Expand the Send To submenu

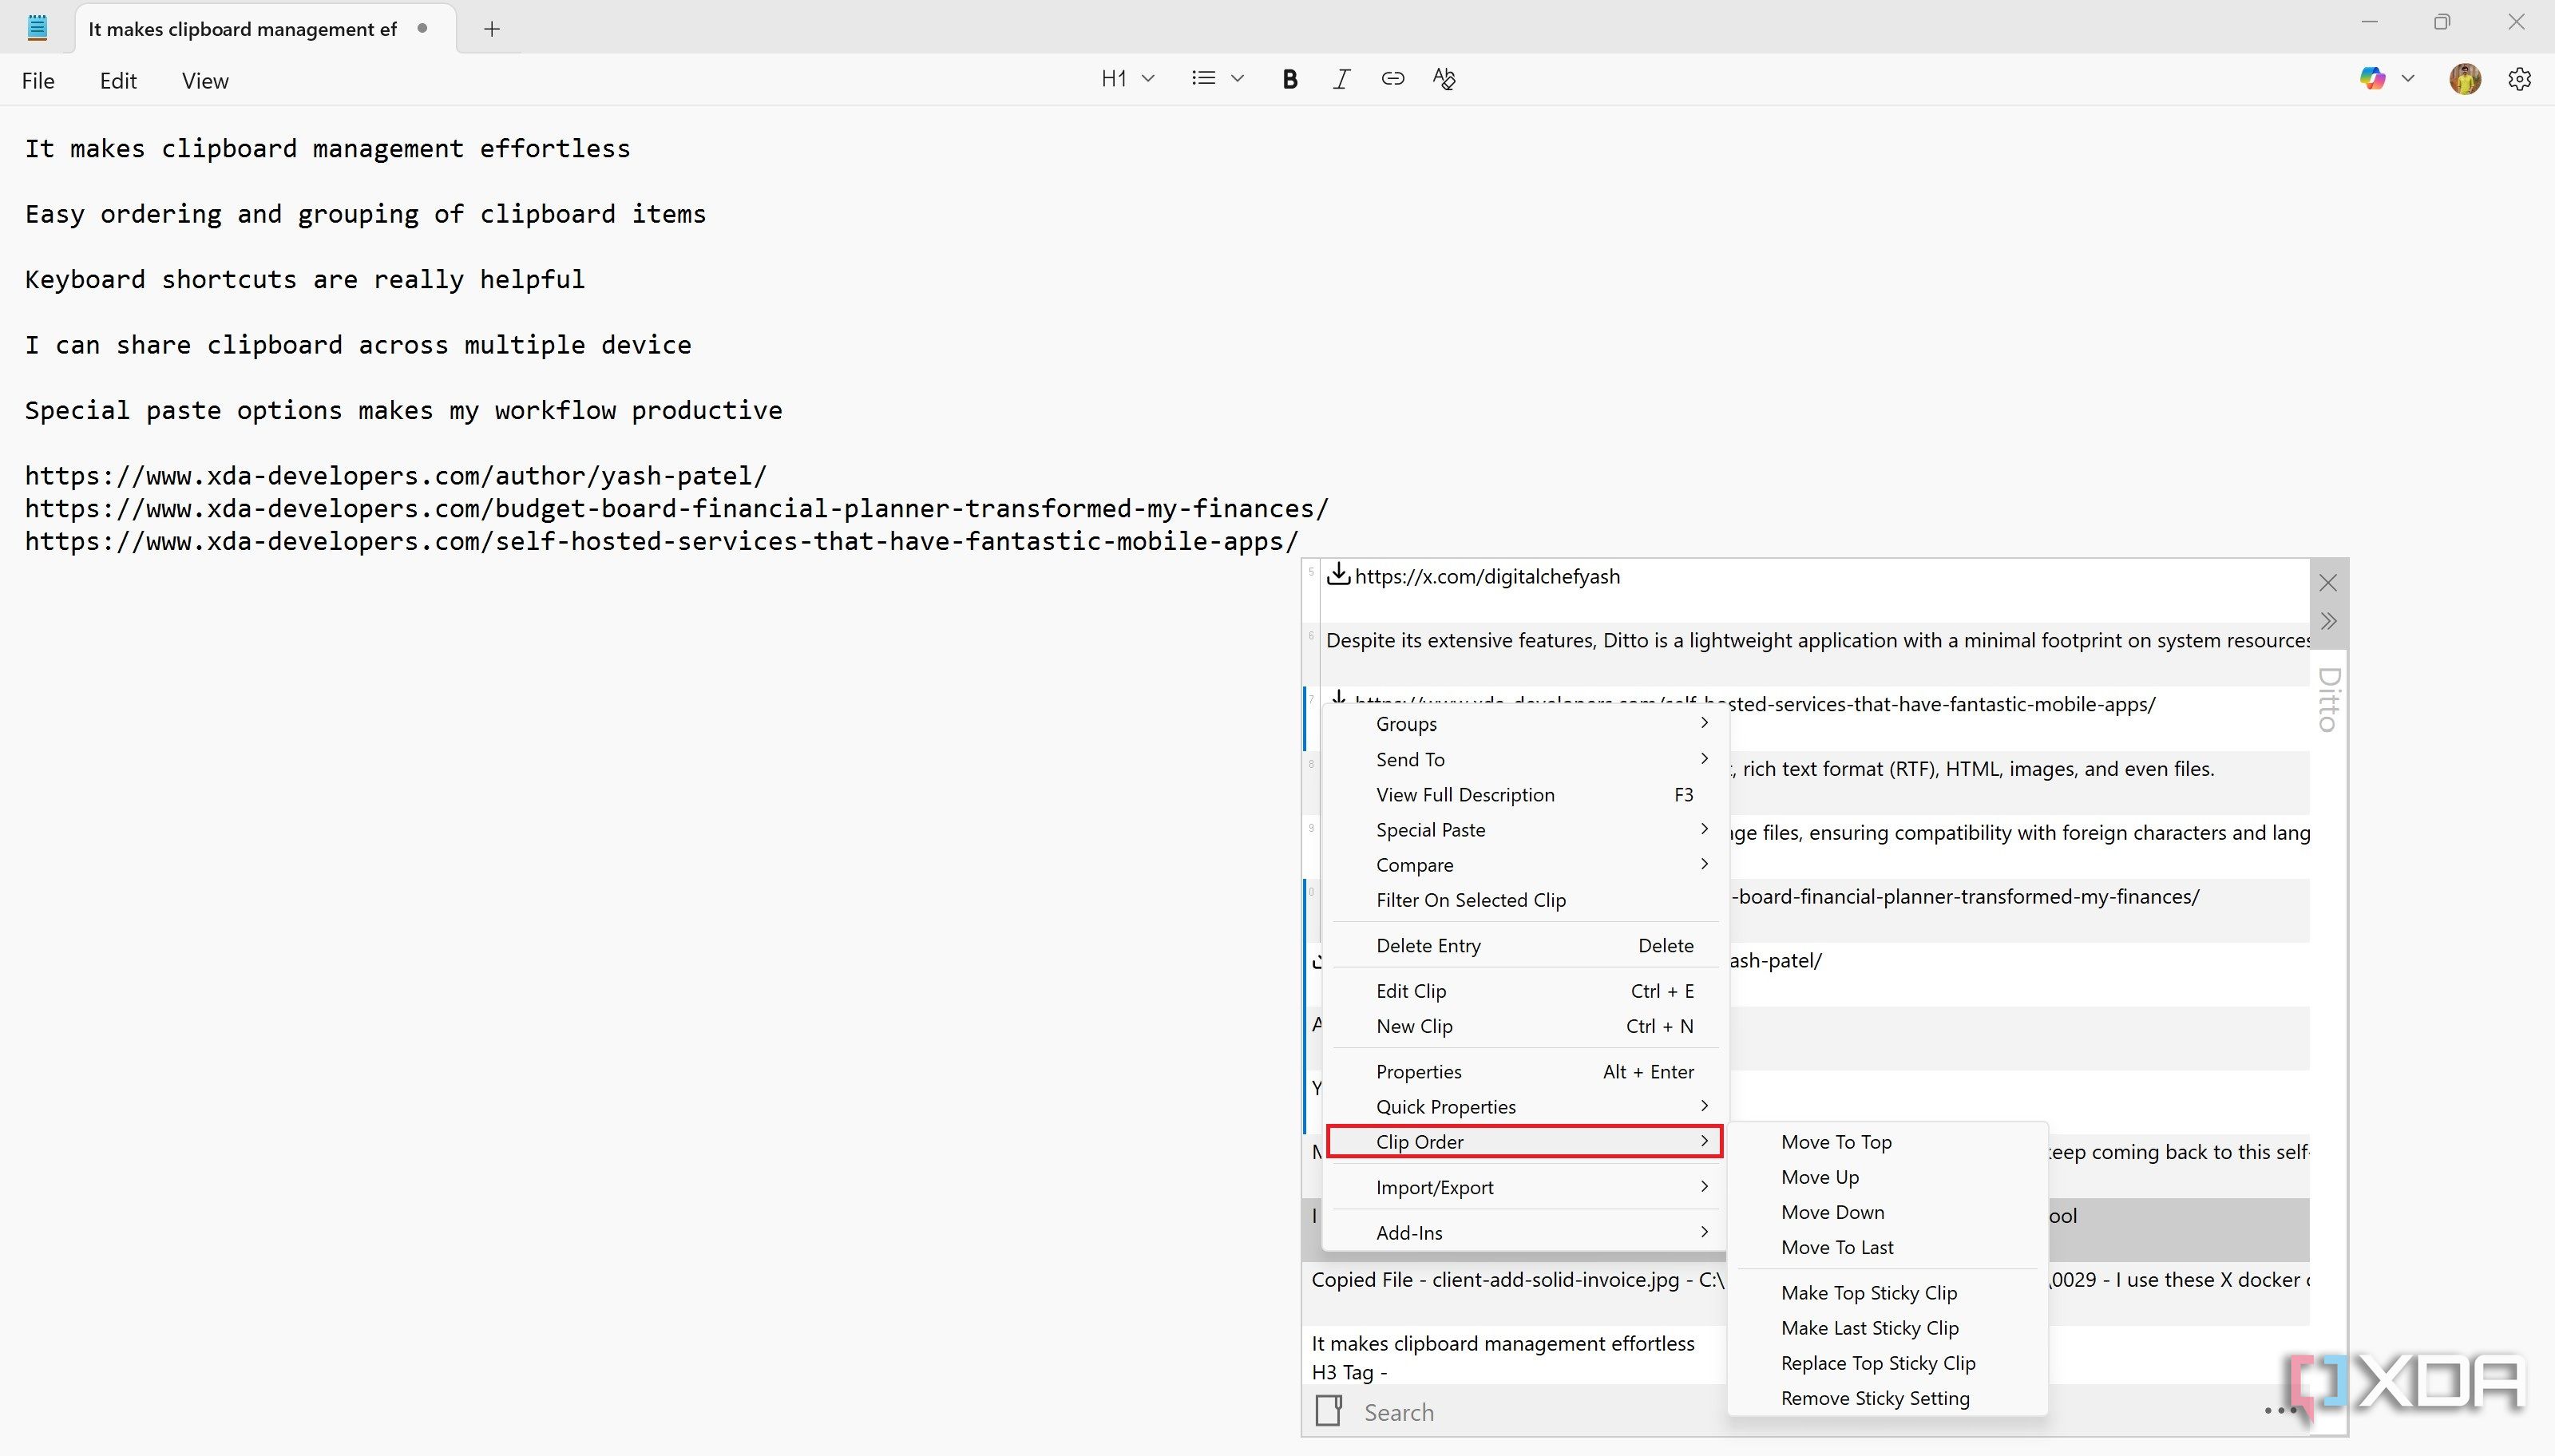click(1524, 759)
